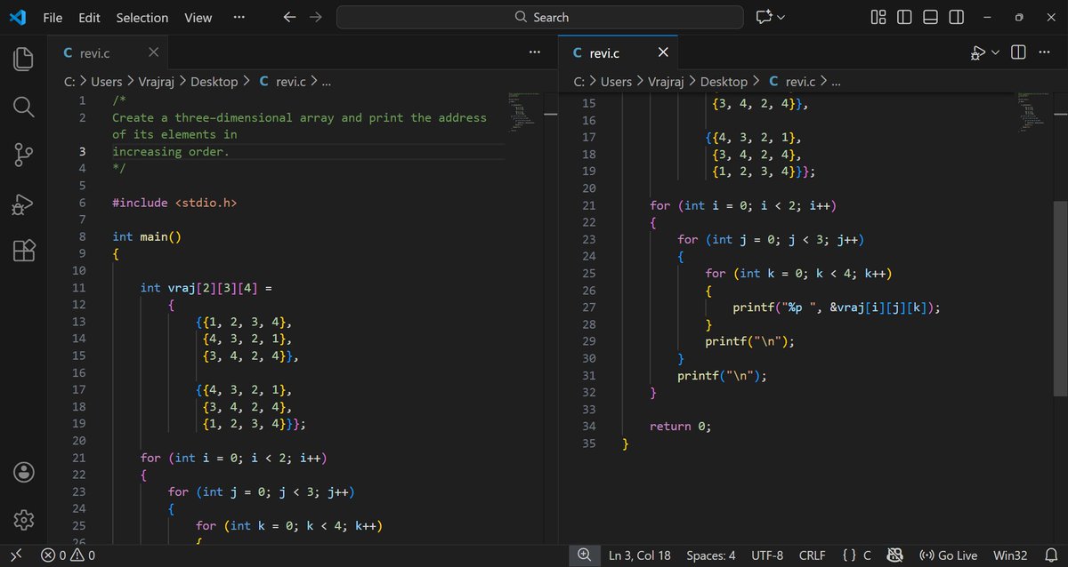
Task: Click int main() on left line 8
Action: (147, 236)
